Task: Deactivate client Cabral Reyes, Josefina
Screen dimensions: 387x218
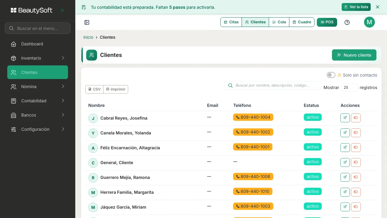Action: click(x=356, y=118)
